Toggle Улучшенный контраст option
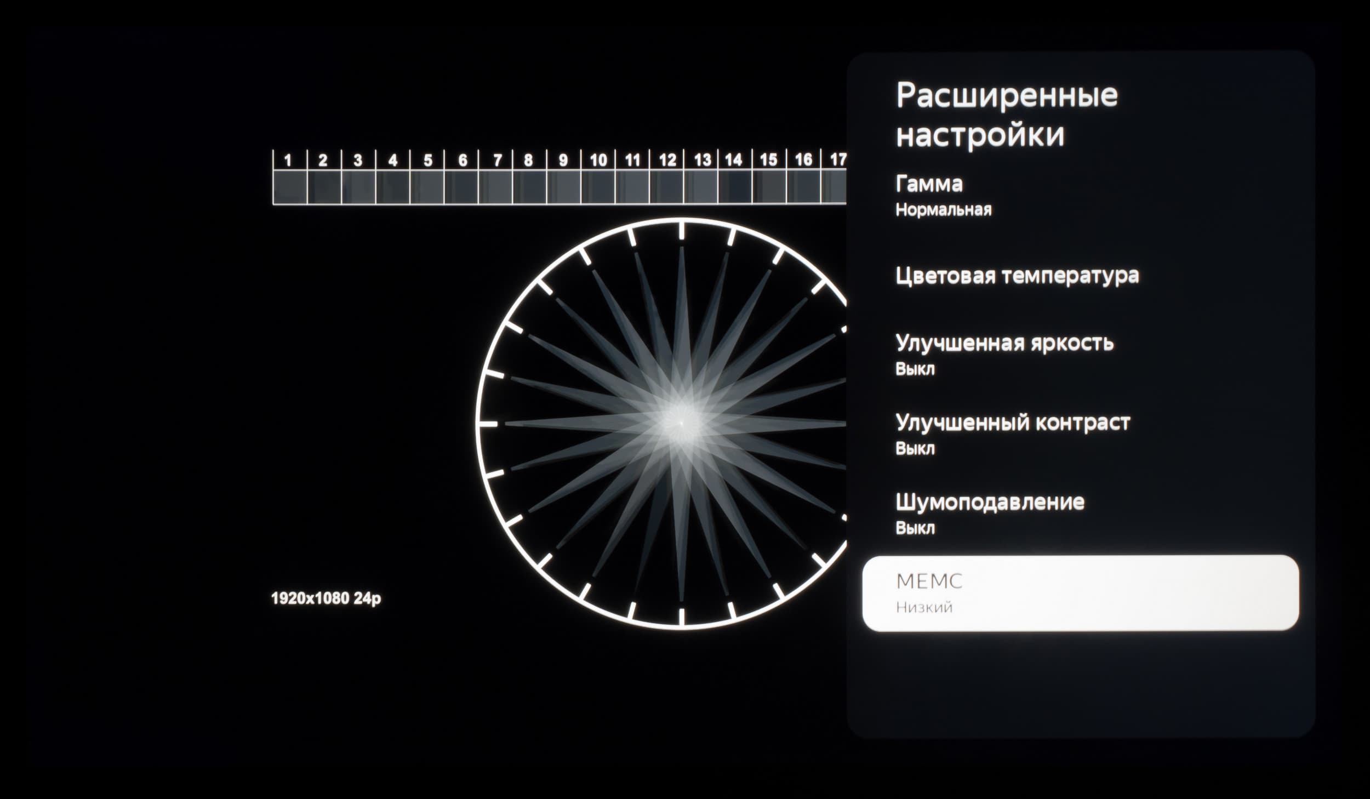Screen dimensions: 1370x799 point(1080,434)
